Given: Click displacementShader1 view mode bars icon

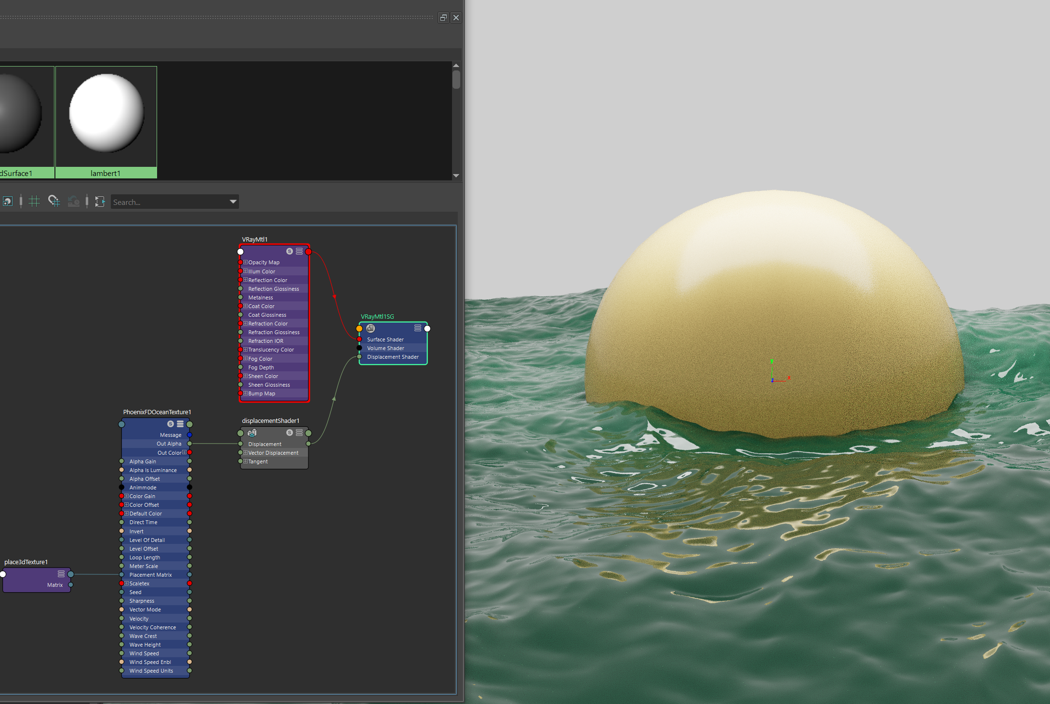Looking at the screenshot, I should click(x=299, y=433).
